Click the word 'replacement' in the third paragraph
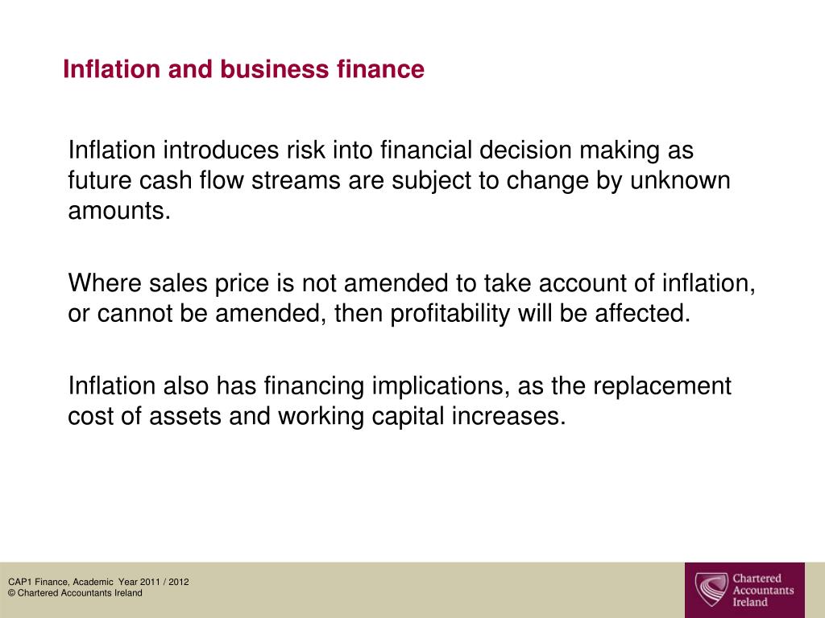The width and height of the screenshot is (825, 618). click(x=662, y=386)
